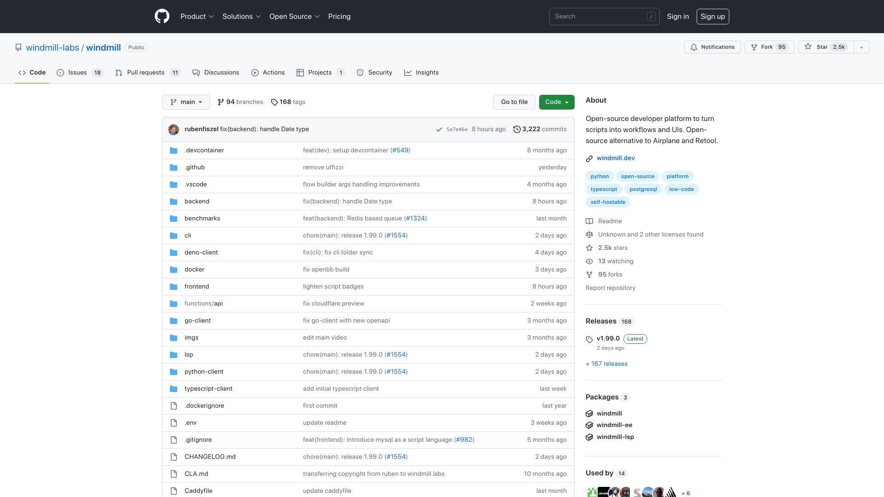884x497 pixels.
Task: Open the star lists dropdown arrow
Action: click(x=861, y=47)
